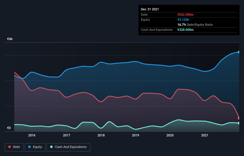Click the 2021 x-axis label
The image size is (244, 156).
pos(205,135)
